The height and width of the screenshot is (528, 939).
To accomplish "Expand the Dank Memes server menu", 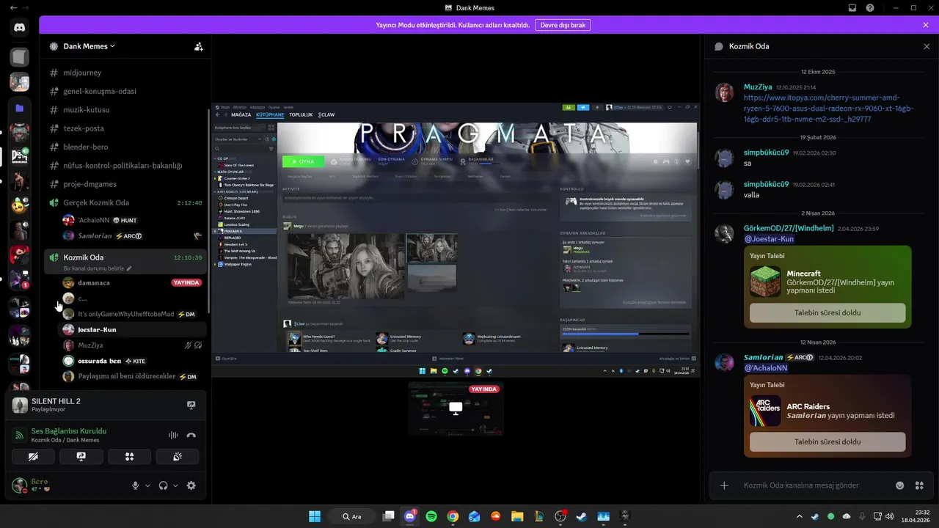I will pos(89,46).
